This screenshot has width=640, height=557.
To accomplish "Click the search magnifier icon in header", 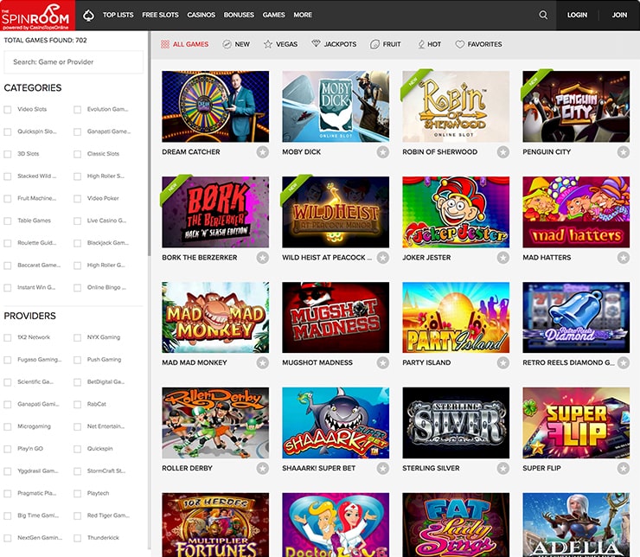I will coord(543,15).
